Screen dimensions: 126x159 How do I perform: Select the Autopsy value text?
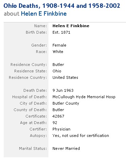pos(81,136)
